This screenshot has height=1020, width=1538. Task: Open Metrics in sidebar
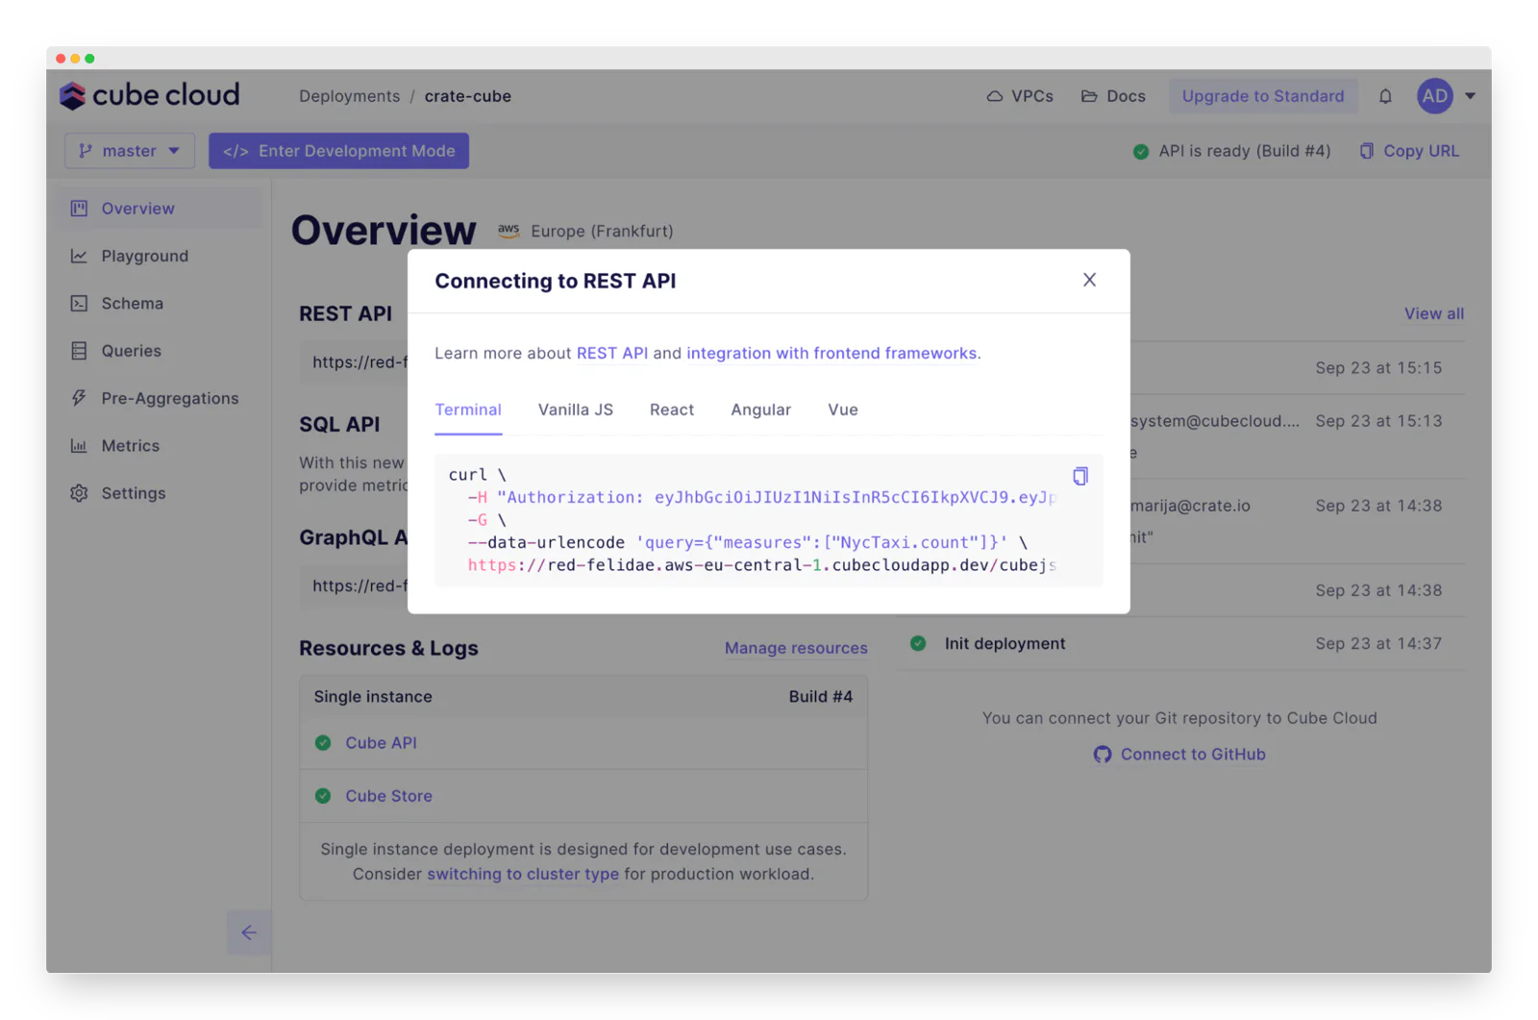click(x=160, y=446)
